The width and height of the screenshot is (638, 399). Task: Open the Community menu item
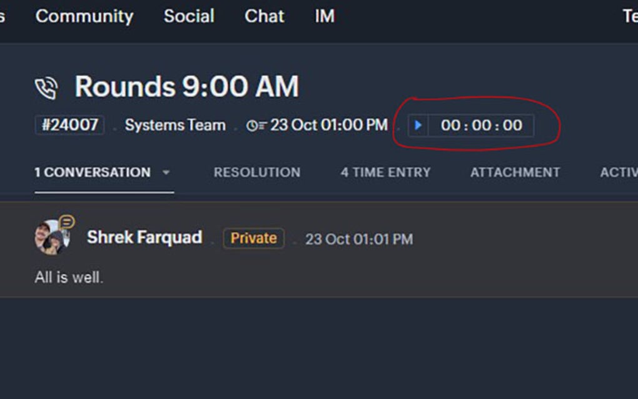[x=84, y=16]
